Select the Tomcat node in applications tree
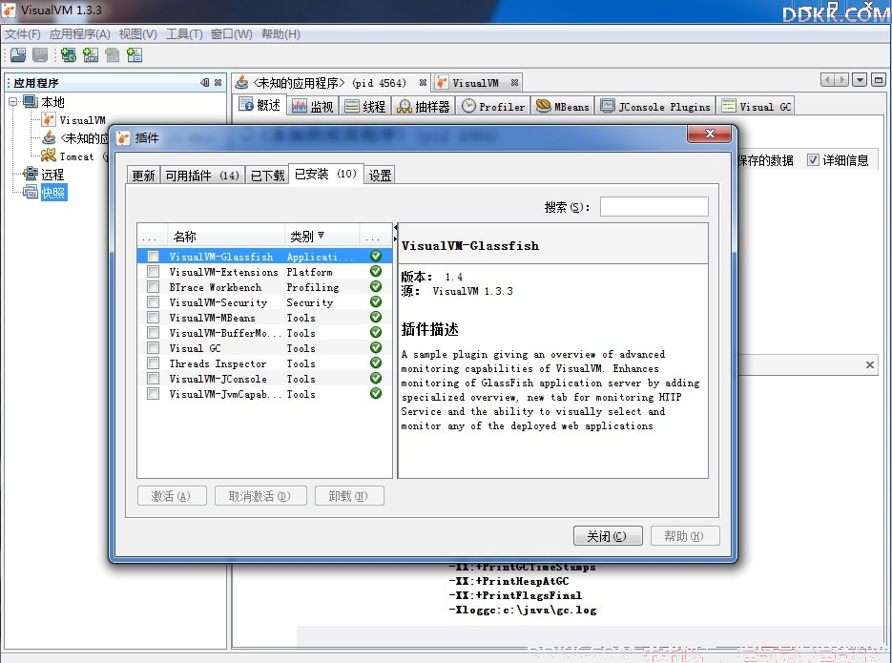This screenshot has width=892, height=663. 76,156
